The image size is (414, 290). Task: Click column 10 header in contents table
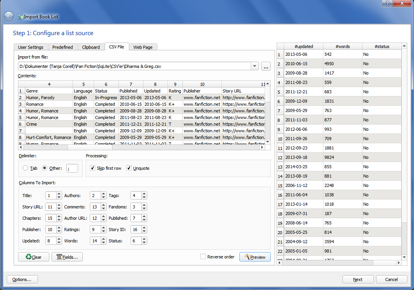click(x=202, y=84)
